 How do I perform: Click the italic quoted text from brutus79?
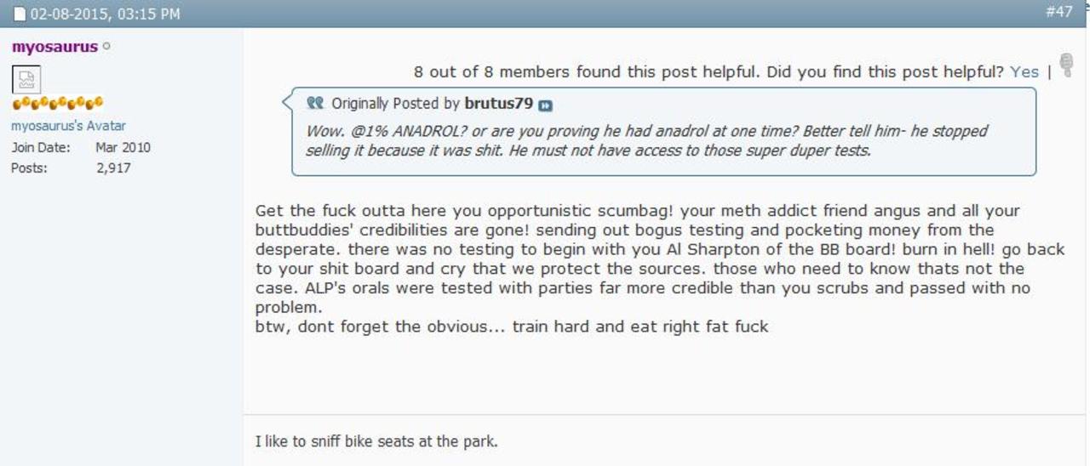click(x=647, y=140)
